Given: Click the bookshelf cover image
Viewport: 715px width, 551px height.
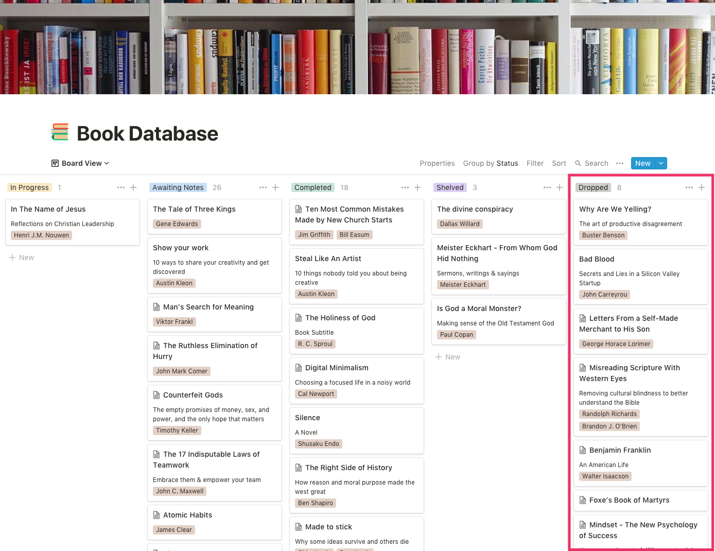Looking at the screenshot, I should (x=357, y=47).
